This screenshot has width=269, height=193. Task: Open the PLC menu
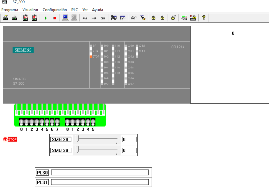(75, 10)
